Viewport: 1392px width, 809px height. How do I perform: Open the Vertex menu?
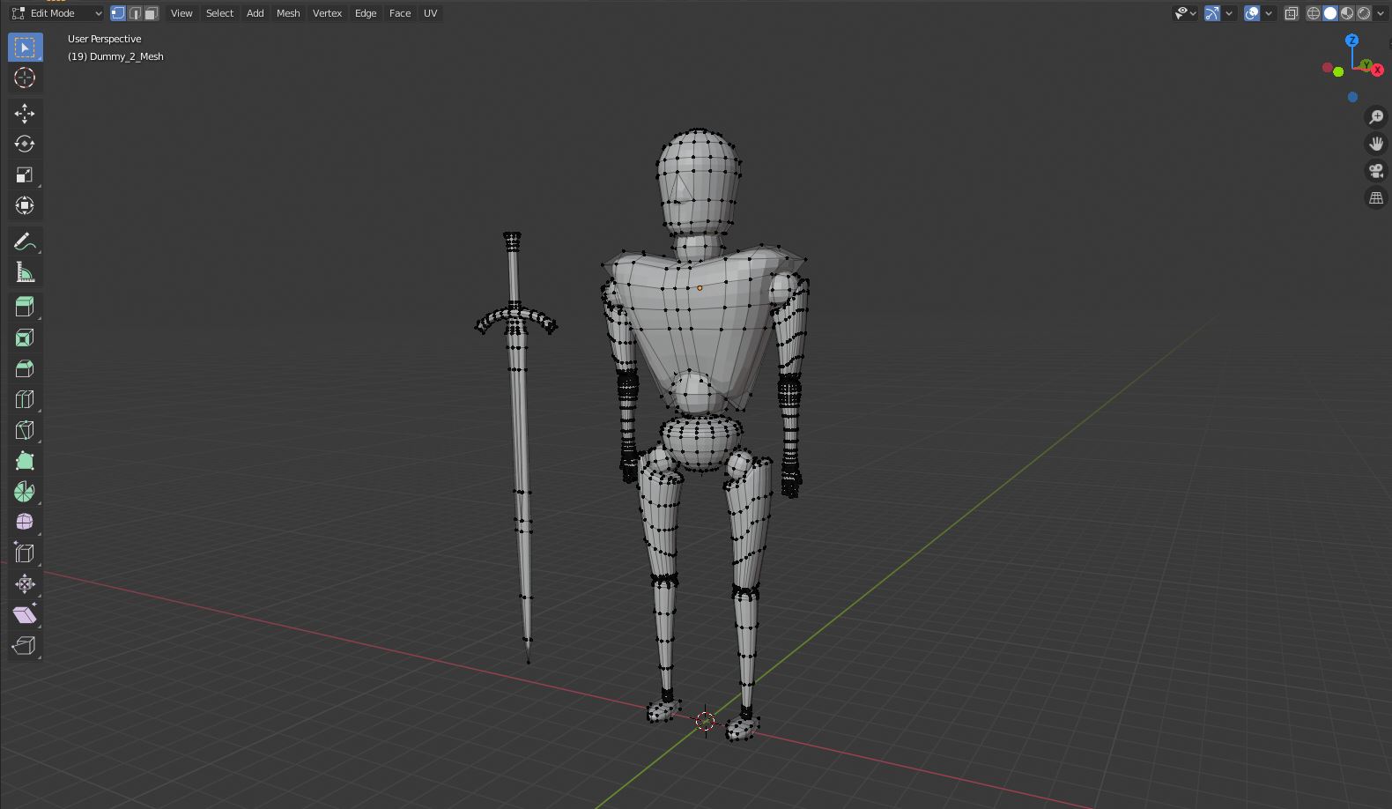pyautogui.click(x=327, y=13)
